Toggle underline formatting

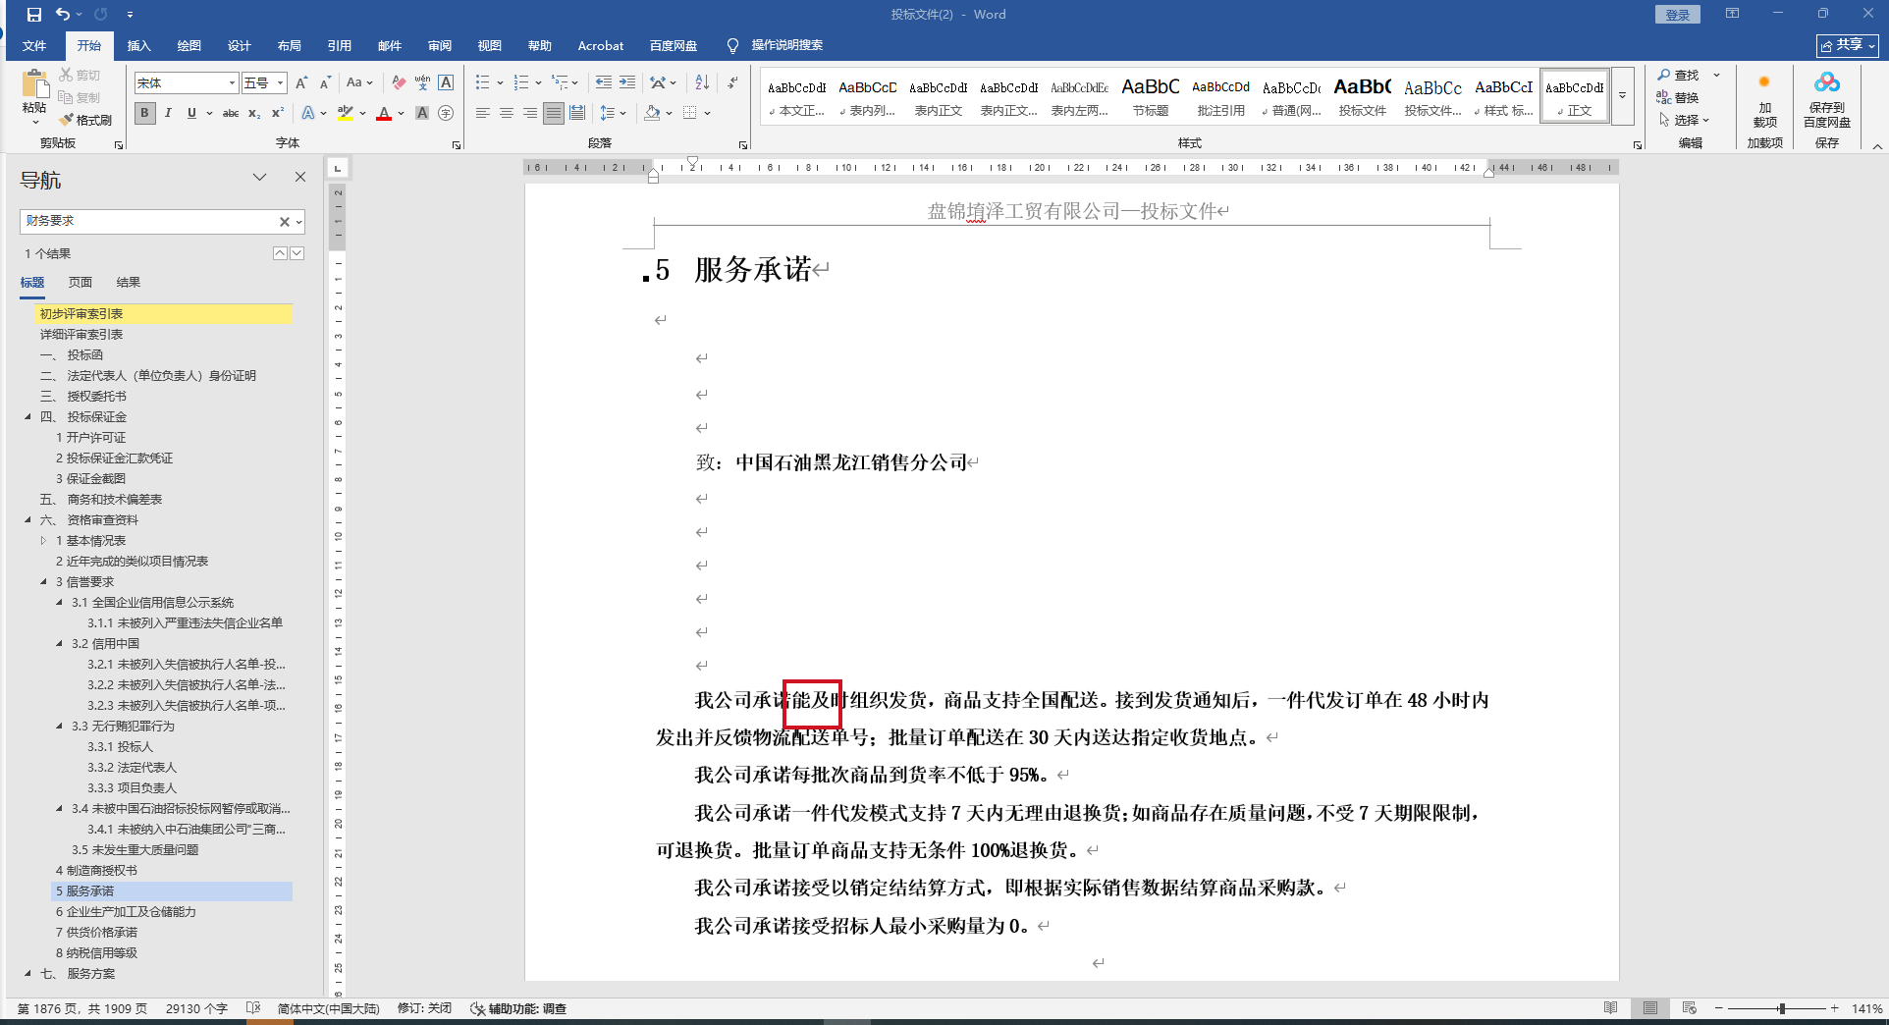pyautogui.click(x=191, y=113)
